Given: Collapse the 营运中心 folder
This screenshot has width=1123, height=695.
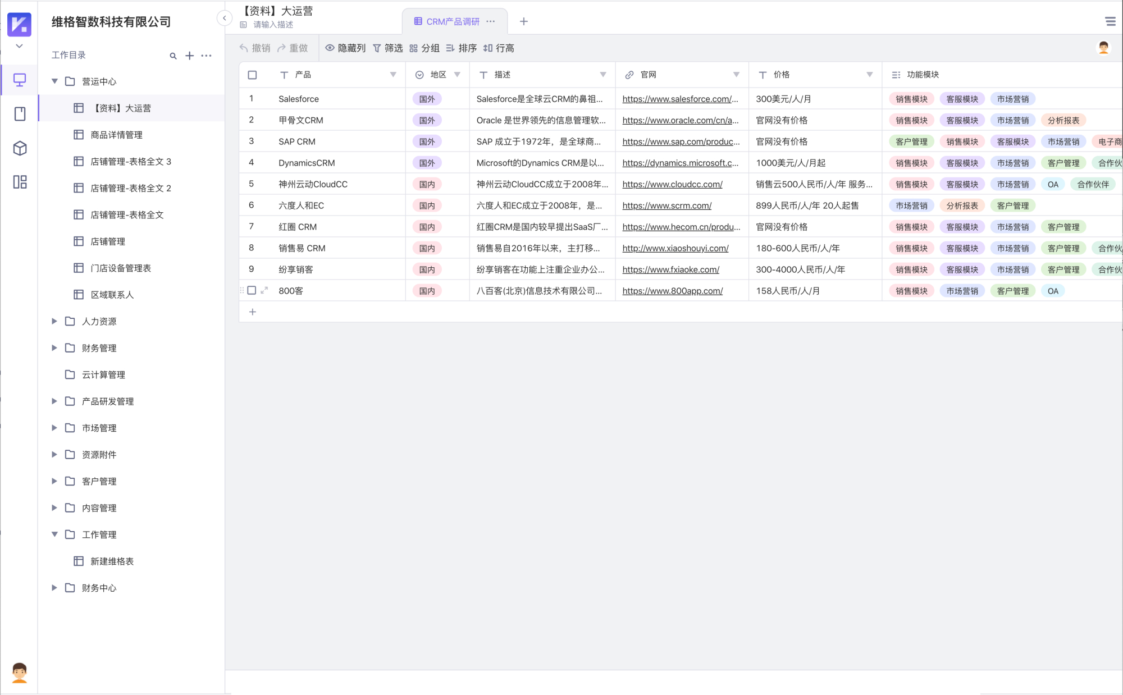Looking at the screenshot, I should click(x=54, y=81).
